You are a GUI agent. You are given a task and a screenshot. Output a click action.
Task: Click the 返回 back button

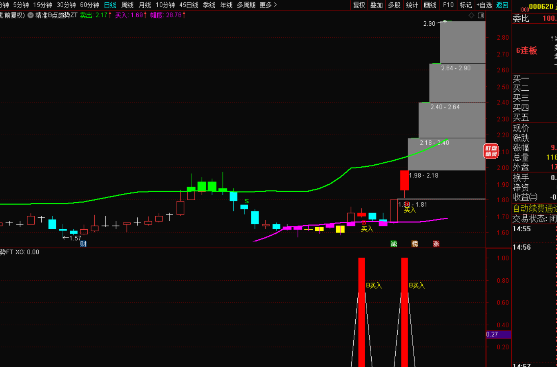[502, 5]
